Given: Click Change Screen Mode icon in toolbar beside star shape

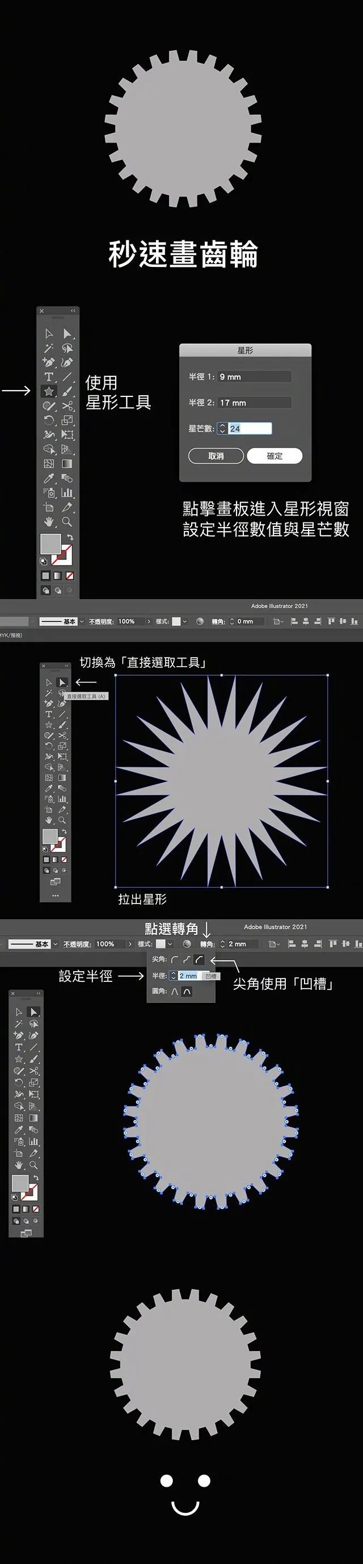Looking at the screenshot, I should tap(55, 881).
